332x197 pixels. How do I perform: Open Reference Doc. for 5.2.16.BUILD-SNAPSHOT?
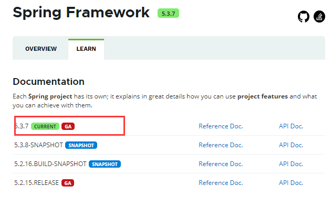[221, 164]
